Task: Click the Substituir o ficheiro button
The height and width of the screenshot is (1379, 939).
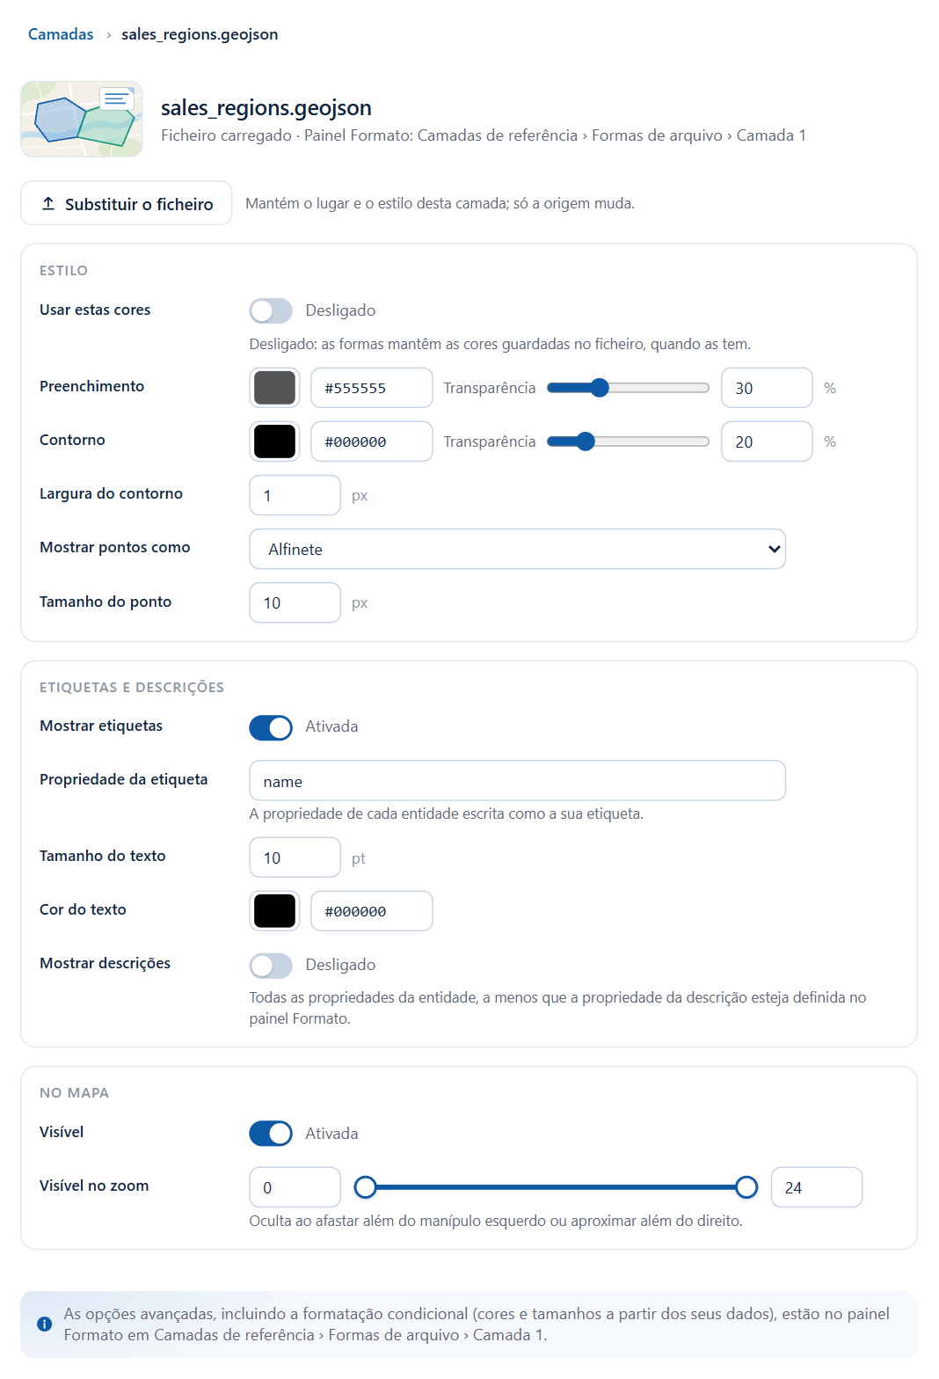Action: tap(127, 203)
